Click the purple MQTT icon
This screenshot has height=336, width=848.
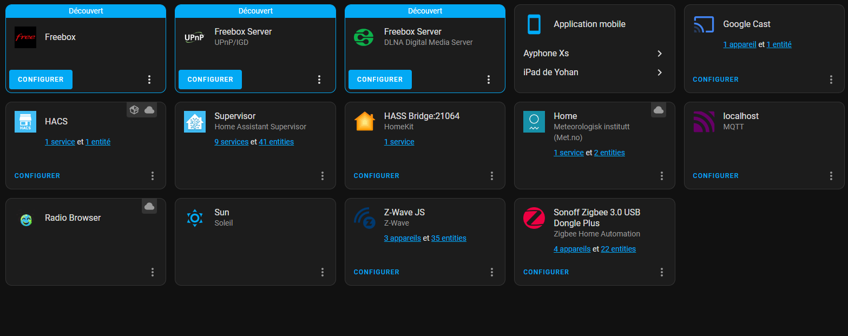click(x=704, y=122)
